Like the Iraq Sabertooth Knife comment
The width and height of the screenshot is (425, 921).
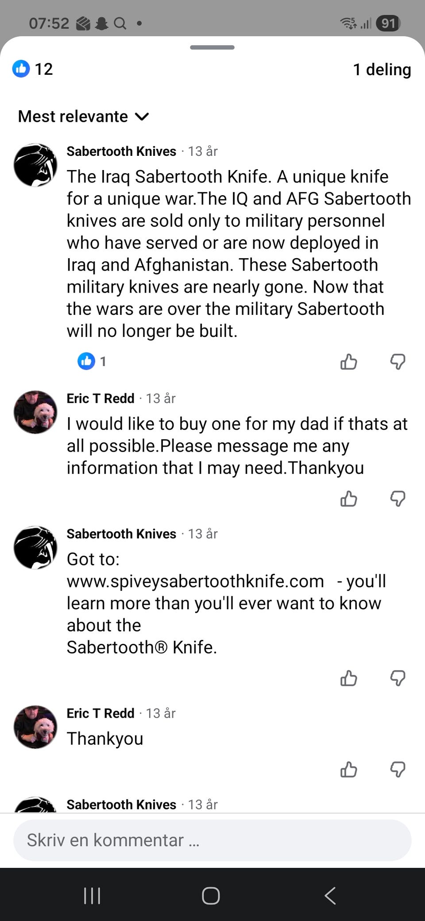click(x=349, y=362)
